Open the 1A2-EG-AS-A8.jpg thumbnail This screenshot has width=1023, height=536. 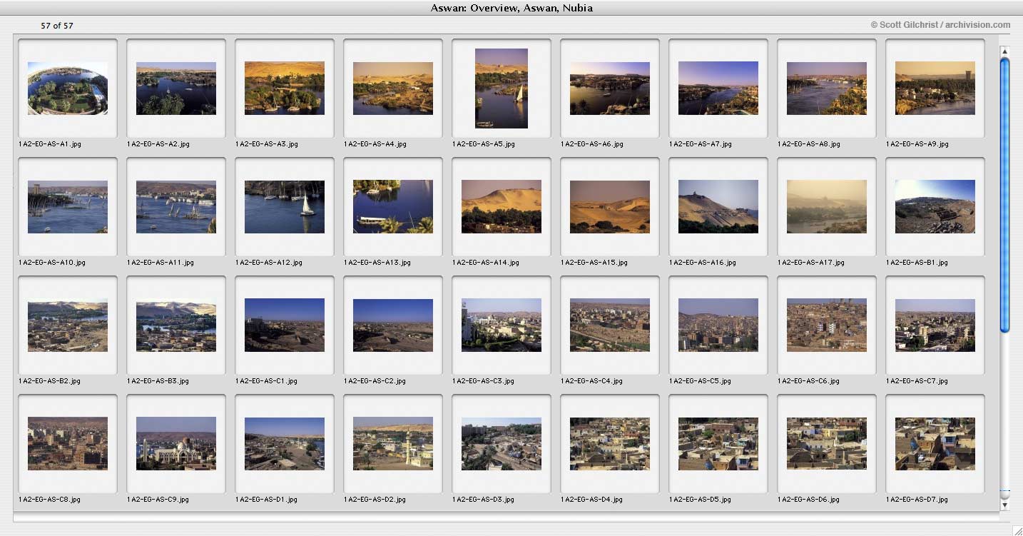point(827,89)
